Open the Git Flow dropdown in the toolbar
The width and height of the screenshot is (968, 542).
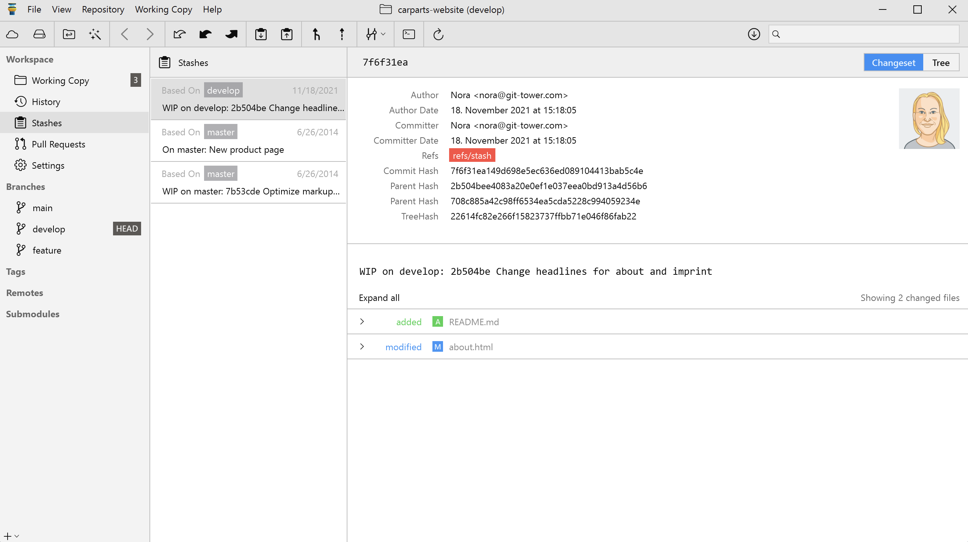click(x=376, y=34)
